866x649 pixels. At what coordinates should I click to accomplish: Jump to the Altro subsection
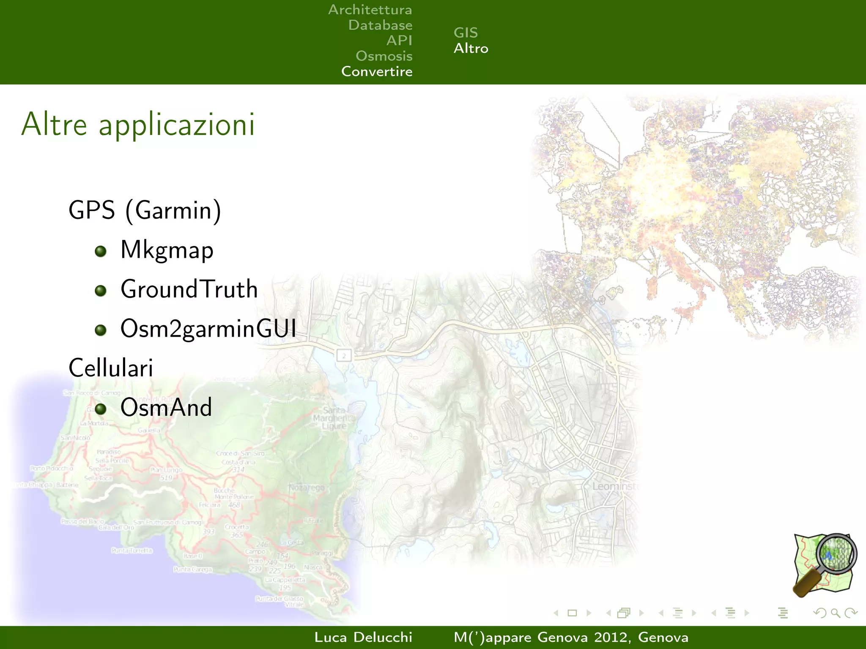471,49
